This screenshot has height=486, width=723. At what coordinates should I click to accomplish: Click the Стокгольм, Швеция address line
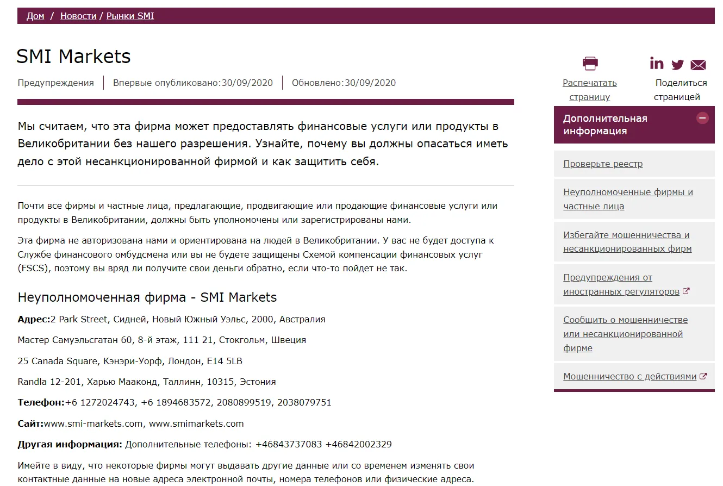coord(162,340)
